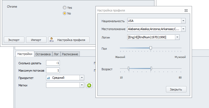Click the Пол gender slider handle
The height and width of the screenshot is (108, 209).
pos(151,48)
